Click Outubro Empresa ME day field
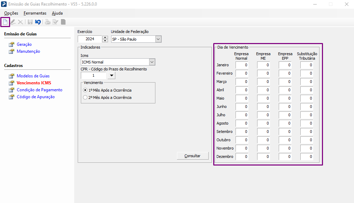 point(263,140)
